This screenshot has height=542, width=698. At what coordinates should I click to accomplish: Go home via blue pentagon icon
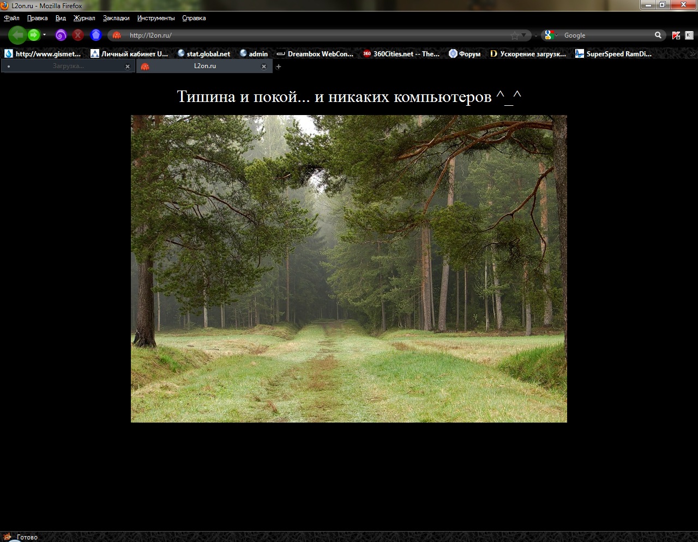click(96, 35)
